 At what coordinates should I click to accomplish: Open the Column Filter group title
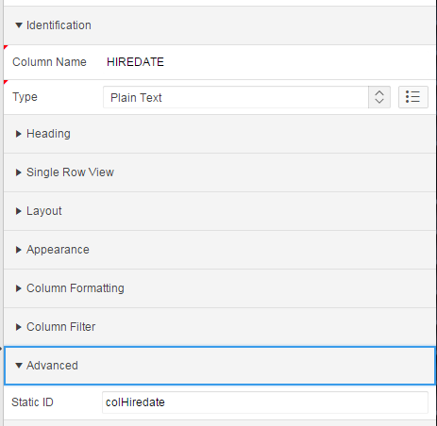click(x=60, y=327)
